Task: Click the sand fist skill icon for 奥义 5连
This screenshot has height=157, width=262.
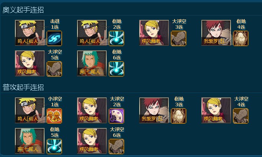Action: tap(54, 69)
